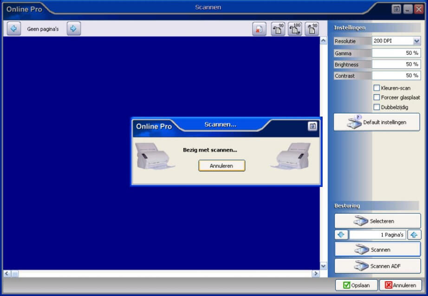Click the Contrast percentage field
Image resolution: width=428 pixels, height=296 pixels.
396,76
